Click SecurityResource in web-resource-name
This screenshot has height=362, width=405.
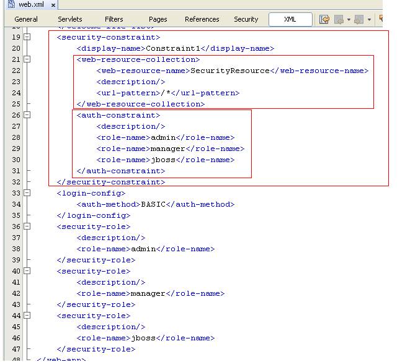click(230, 71)
